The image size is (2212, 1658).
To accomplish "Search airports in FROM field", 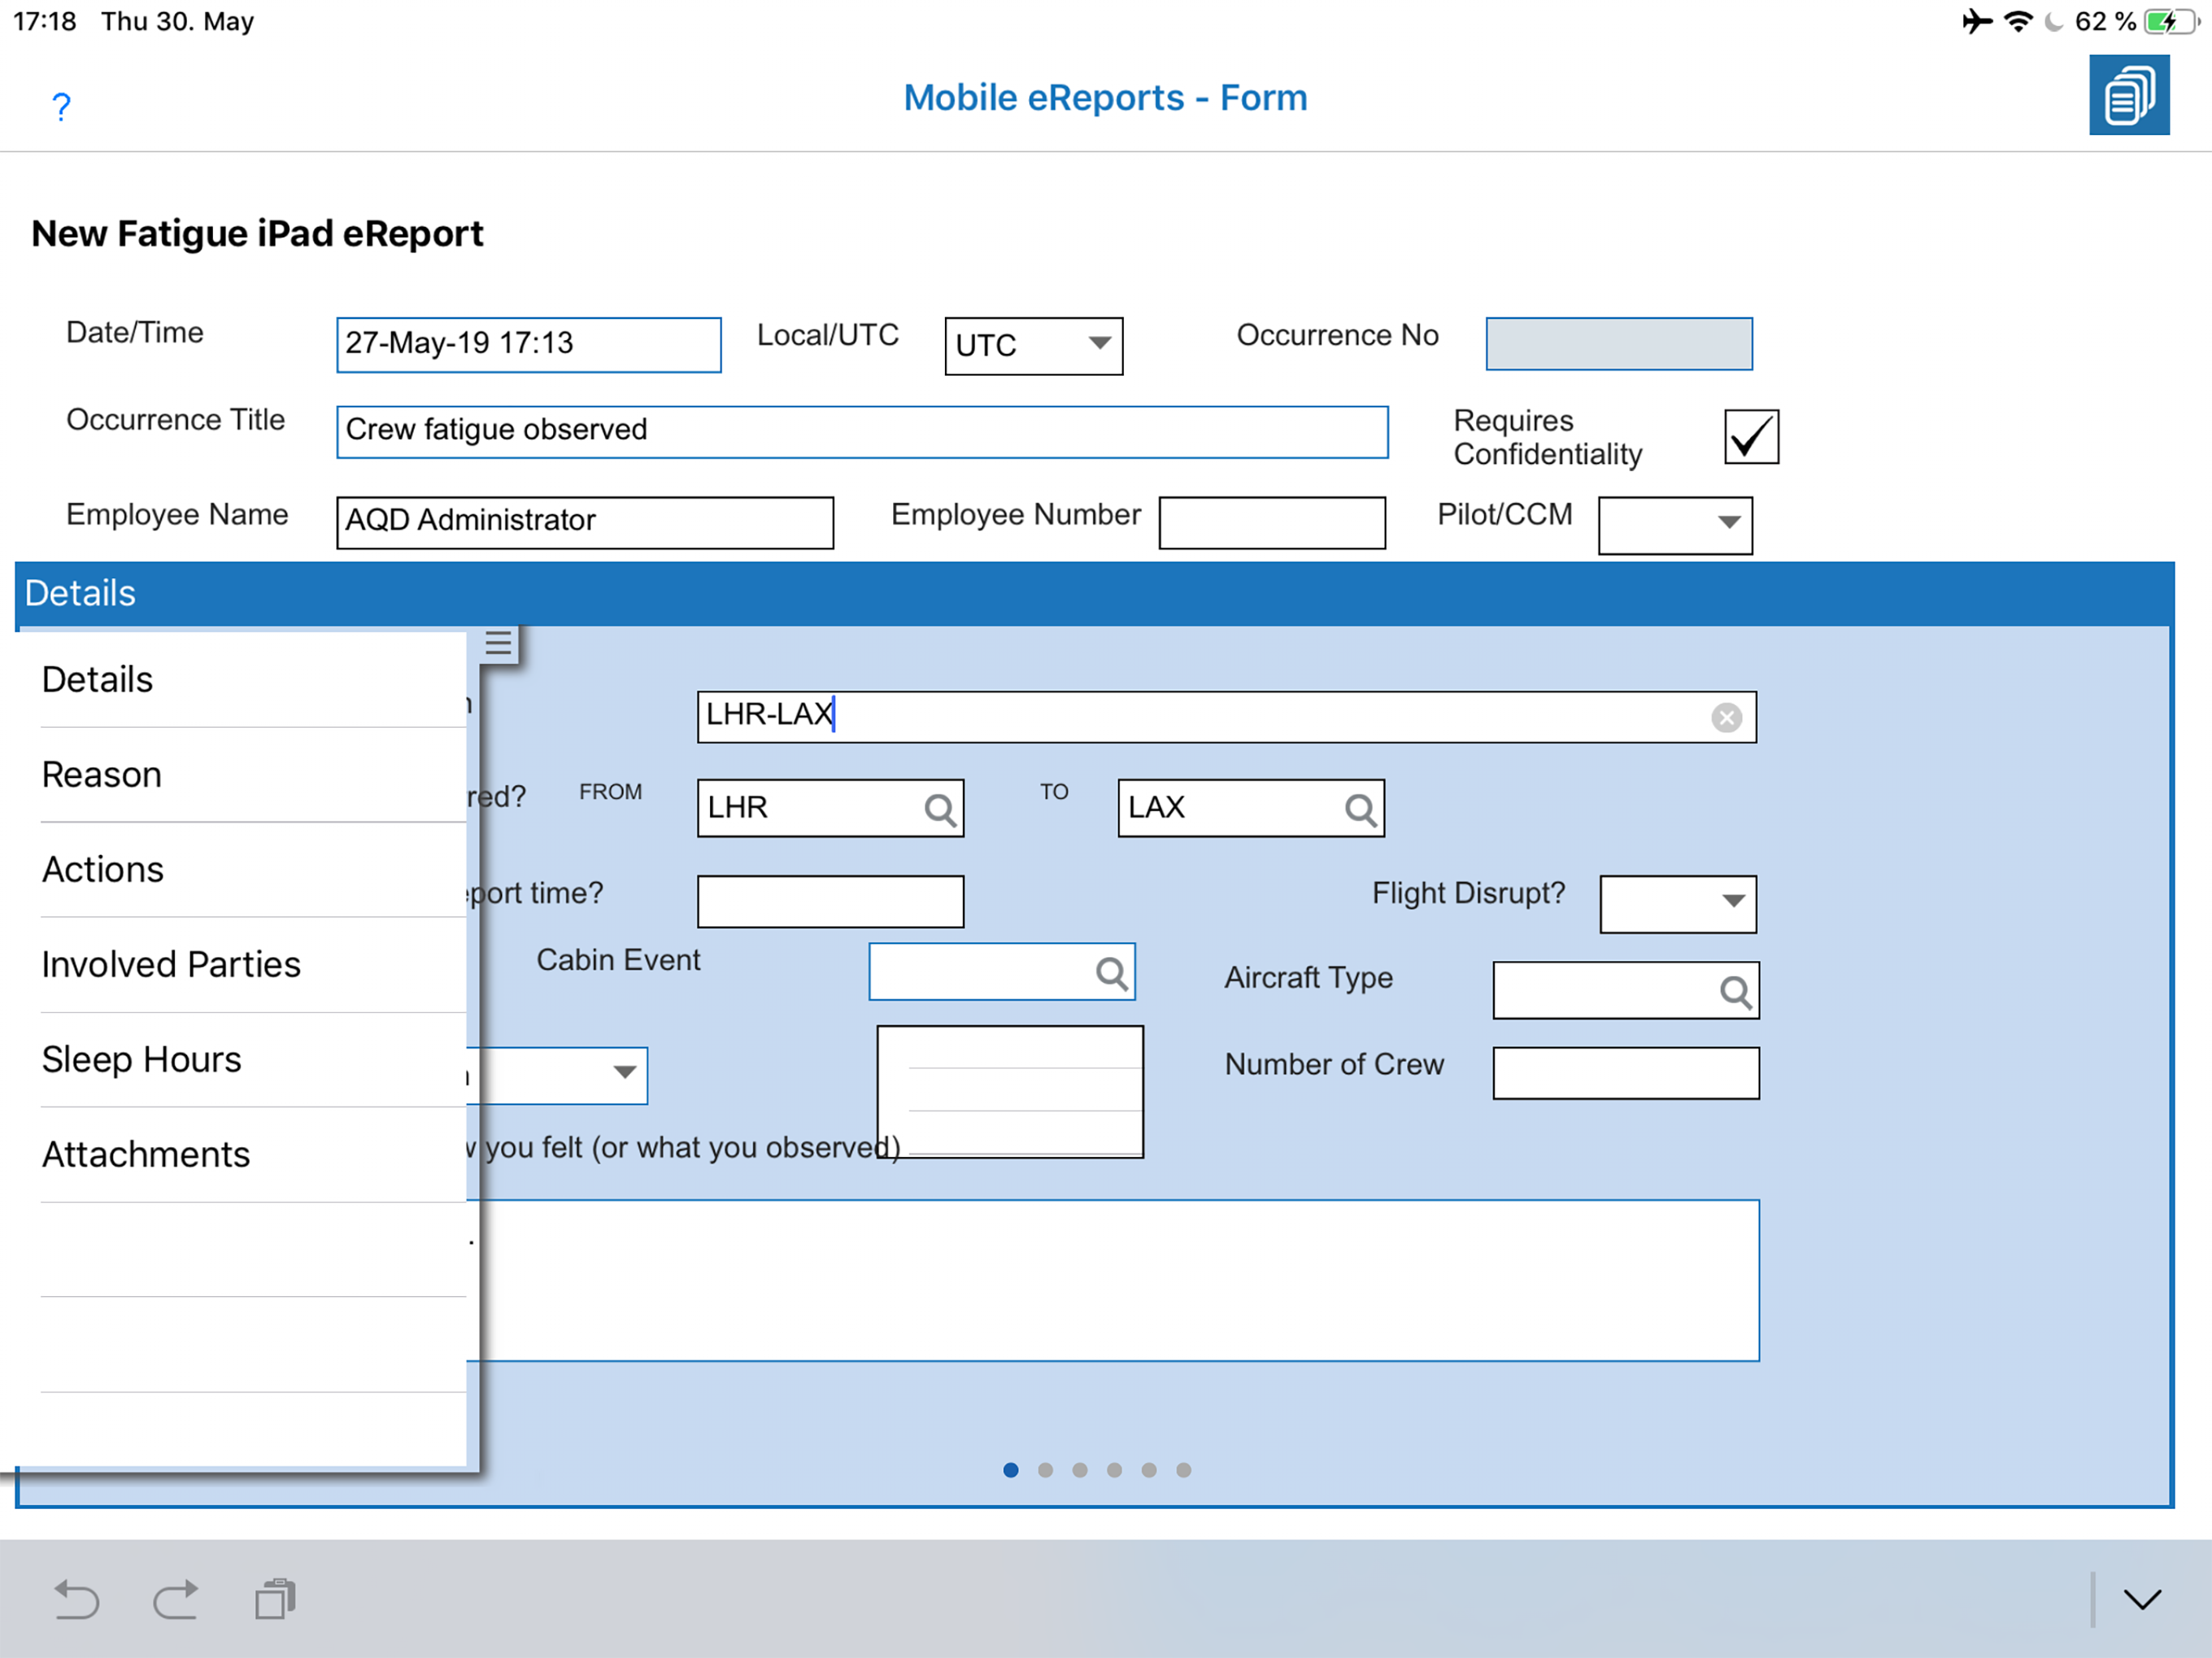I will click(939, 809).
